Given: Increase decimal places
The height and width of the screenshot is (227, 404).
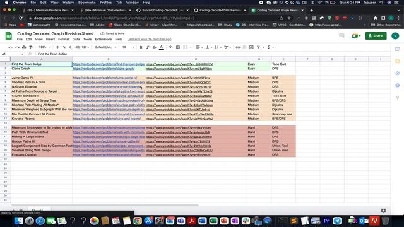Looking at the screenshot, I should coord(77,47).
